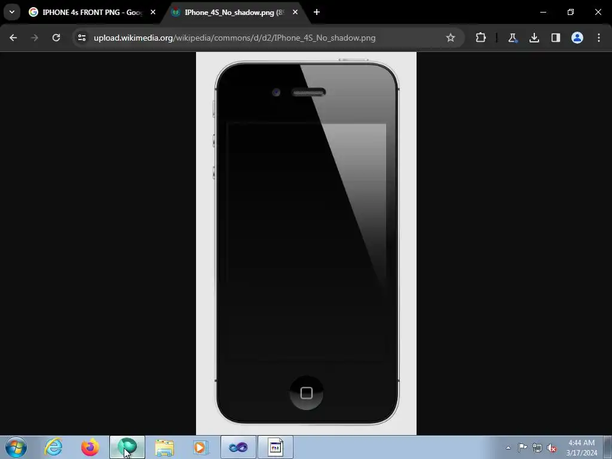Close the IPhone_4S_No_shadow.png tab
The width and height of the screenshot is (612, 459).
(x=295, y=12)
